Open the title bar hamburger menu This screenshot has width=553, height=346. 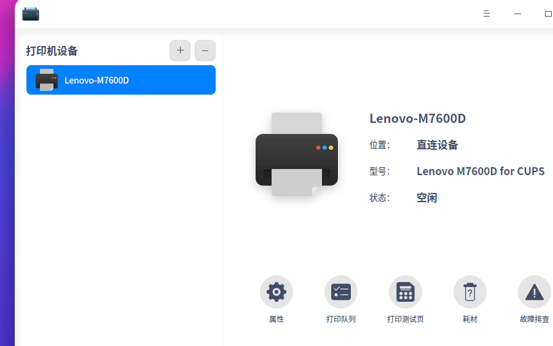pyautogui.click(x=487, y=14)
